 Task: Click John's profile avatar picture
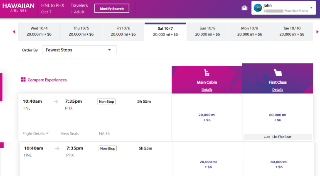[258, 8]
